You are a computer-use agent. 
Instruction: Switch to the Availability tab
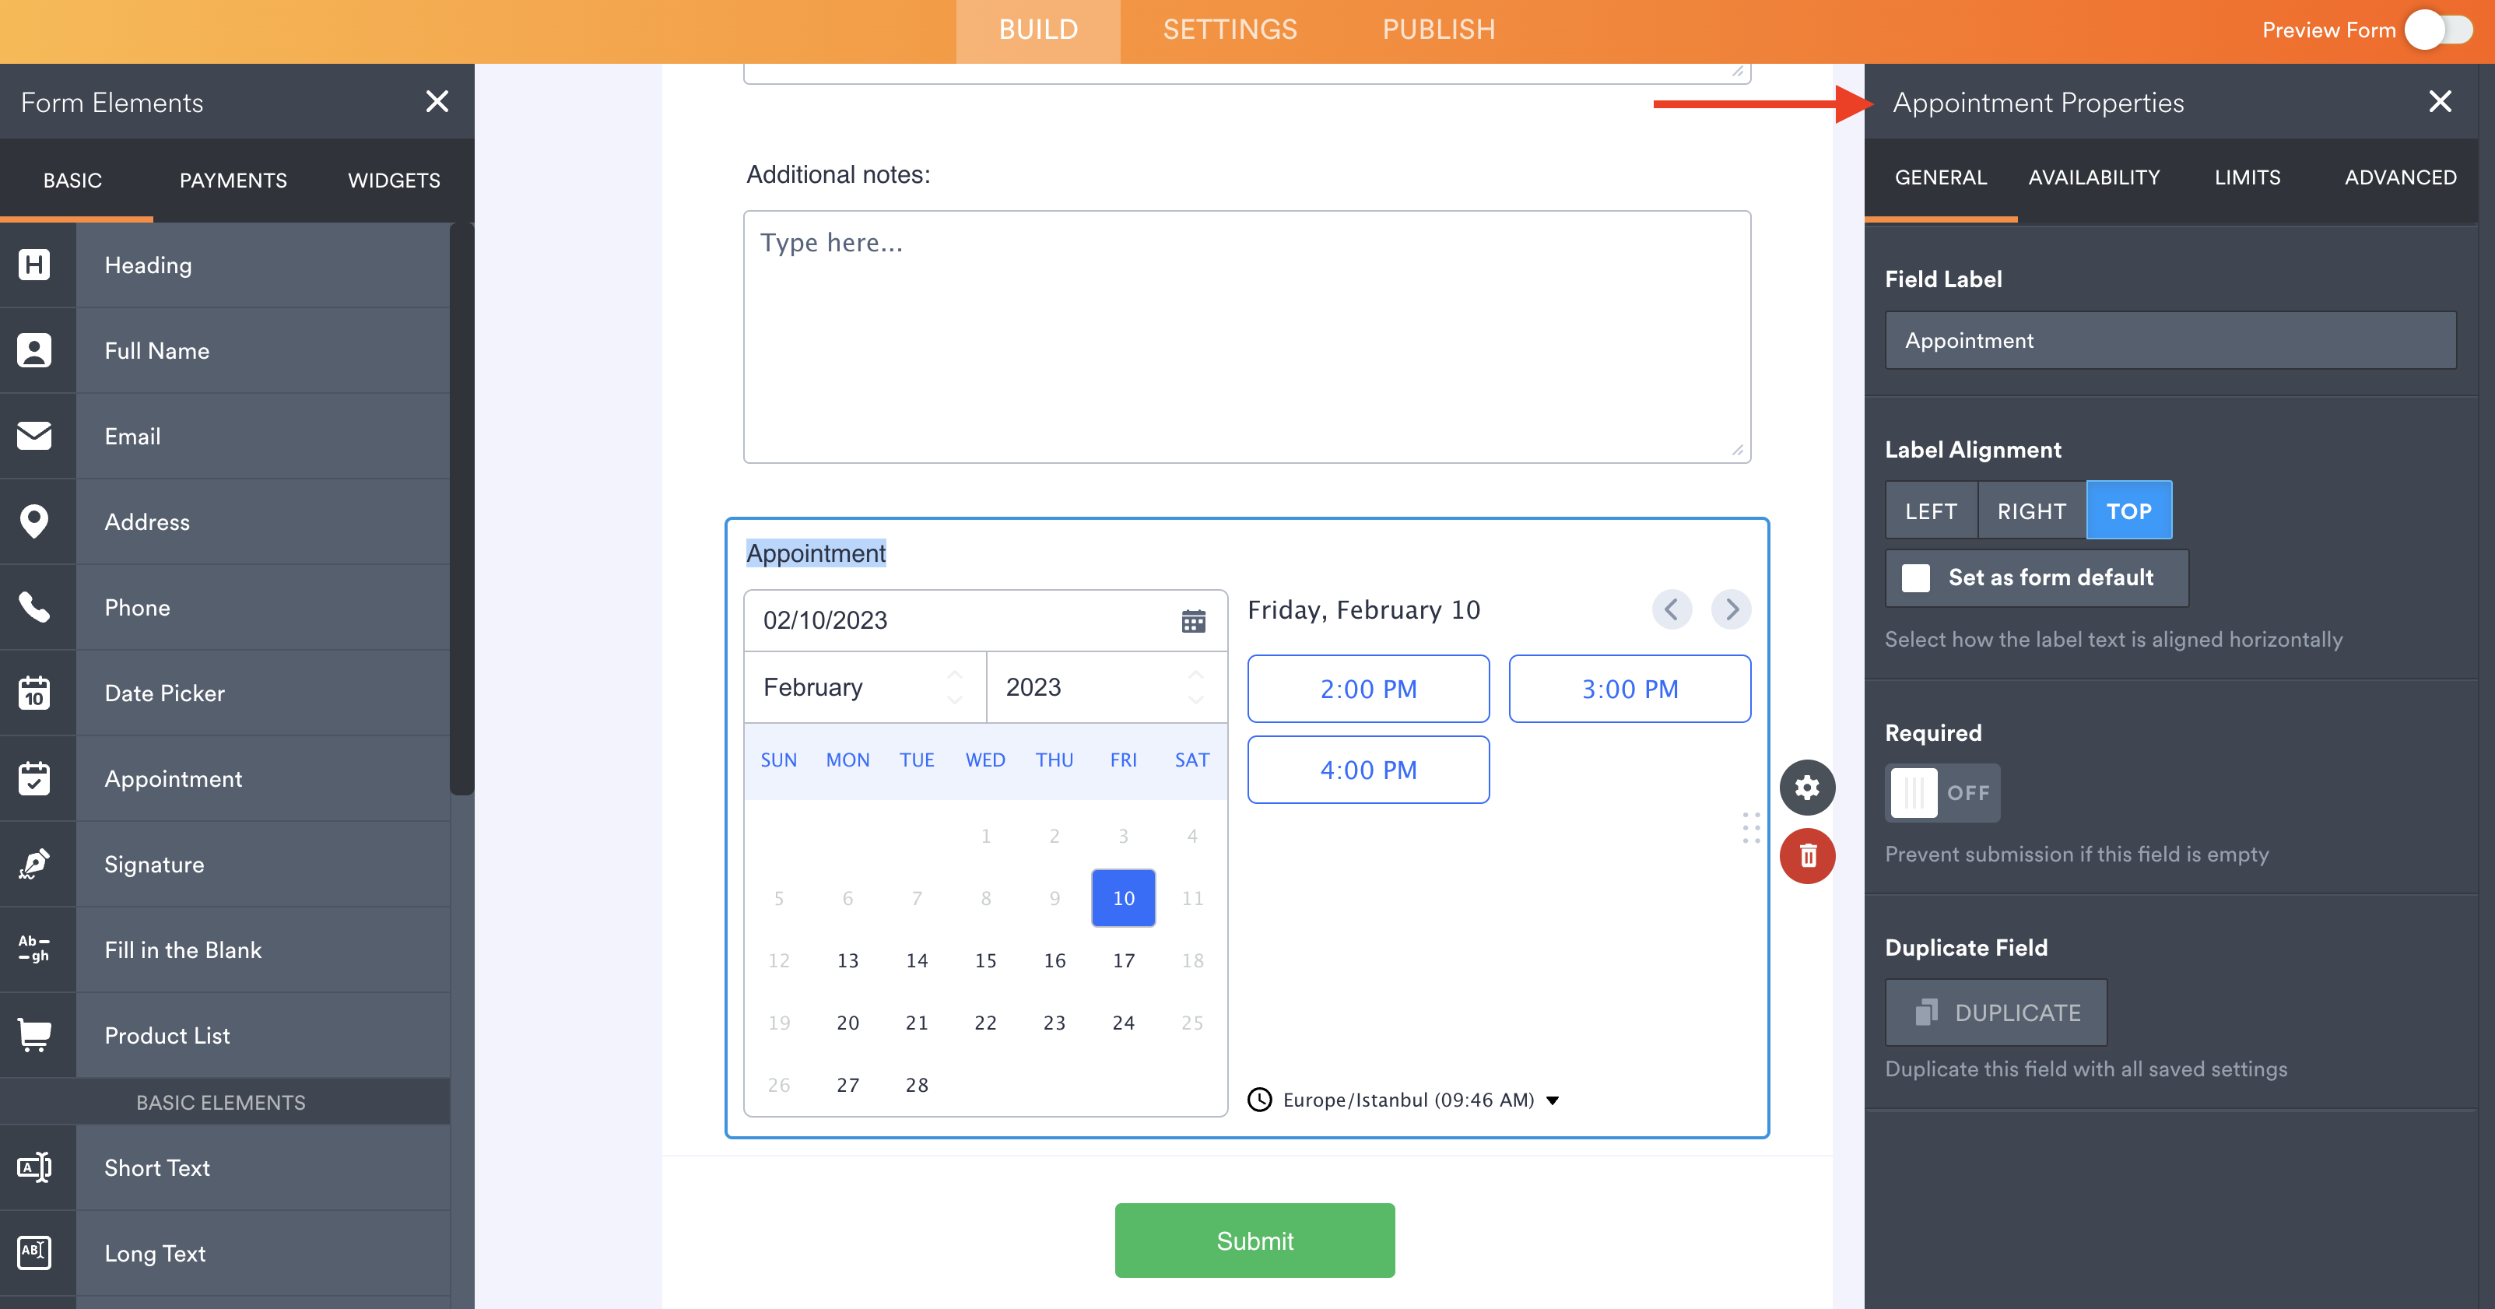coord(2093,177)
